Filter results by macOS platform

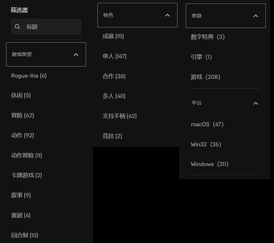(207, 124)
